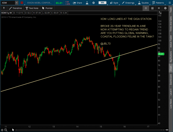The width and height of the screenshot is (173, 132).
Task: Open the Style menu
Action: pos(114,3)
